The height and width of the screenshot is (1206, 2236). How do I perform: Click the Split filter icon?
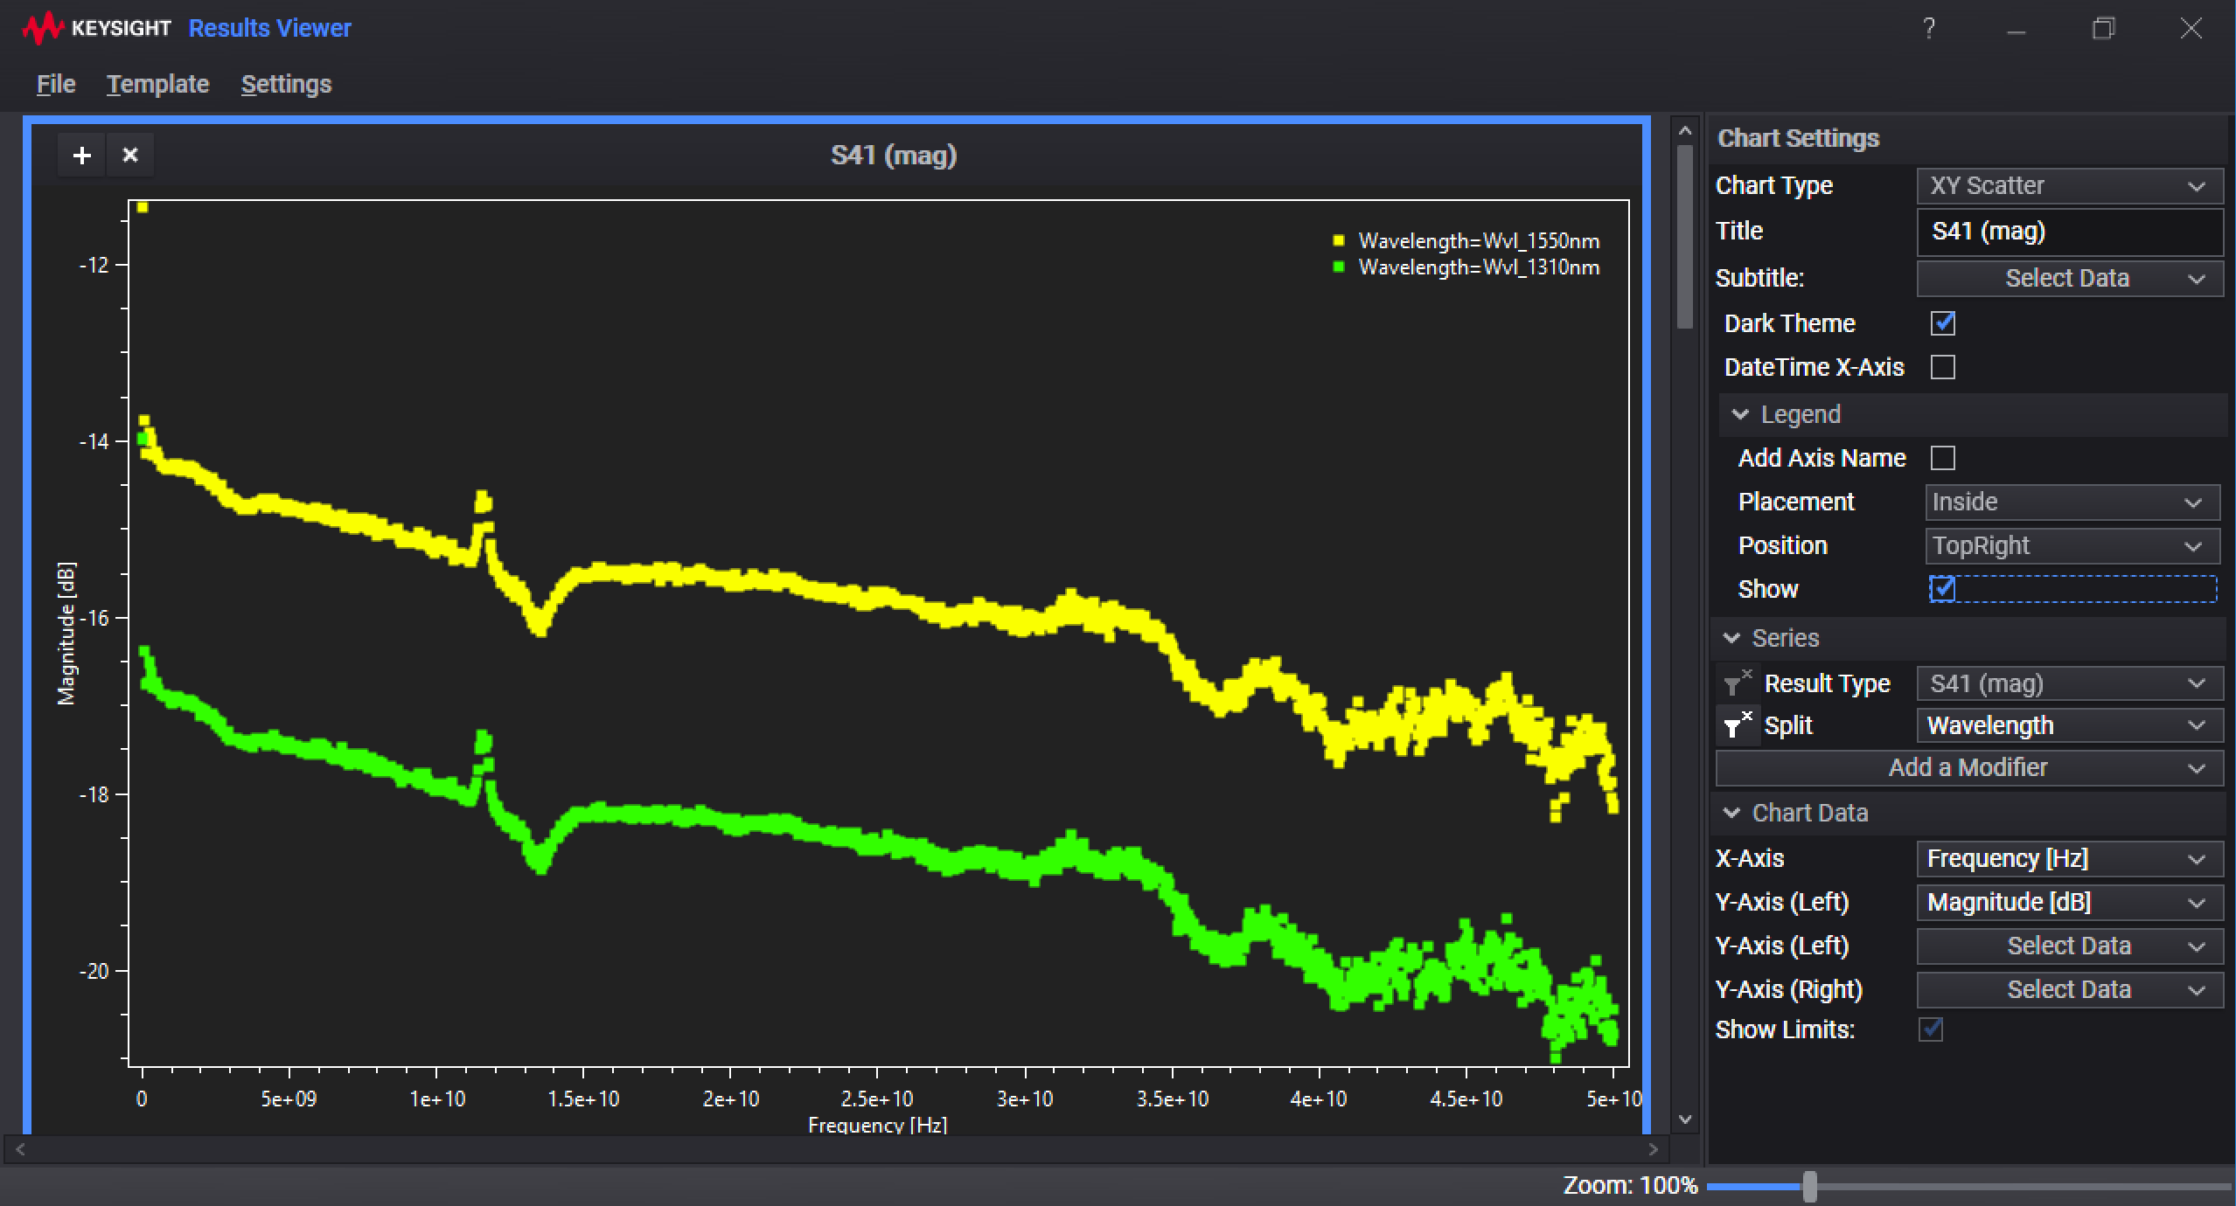click(1735, 725)
